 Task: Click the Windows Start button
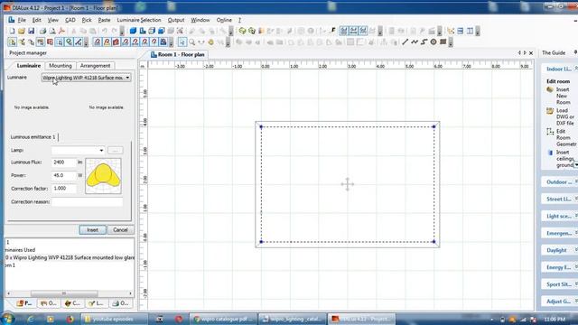point(7,319)
